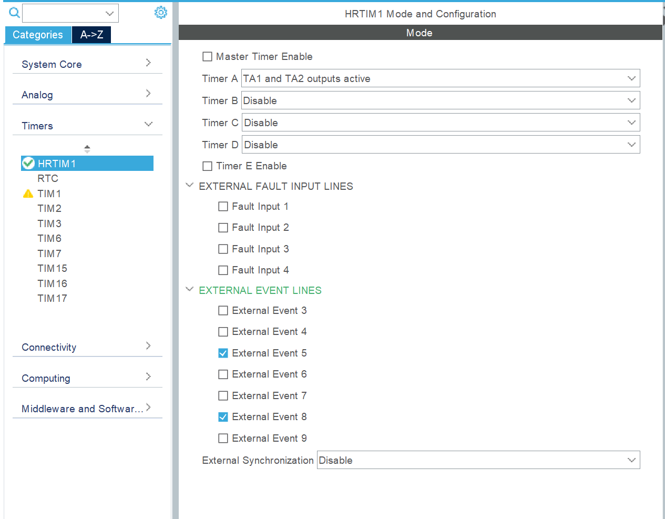Select RTC in the timers list
The image size is (665, 519).
(x=48, y=179)
